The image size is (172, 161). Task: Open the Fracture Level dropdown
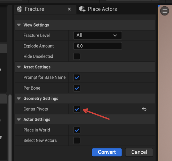[98, 36]
